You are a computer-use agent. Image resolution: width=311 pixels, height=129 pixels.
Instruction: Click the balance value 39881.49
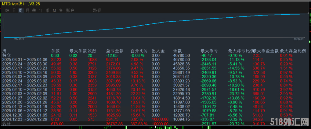pyautogui.click(x=181, y=72)
